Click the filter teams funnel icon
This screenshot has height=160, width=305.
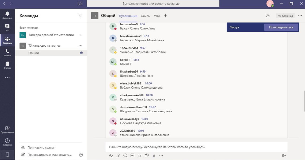[80, 16]
